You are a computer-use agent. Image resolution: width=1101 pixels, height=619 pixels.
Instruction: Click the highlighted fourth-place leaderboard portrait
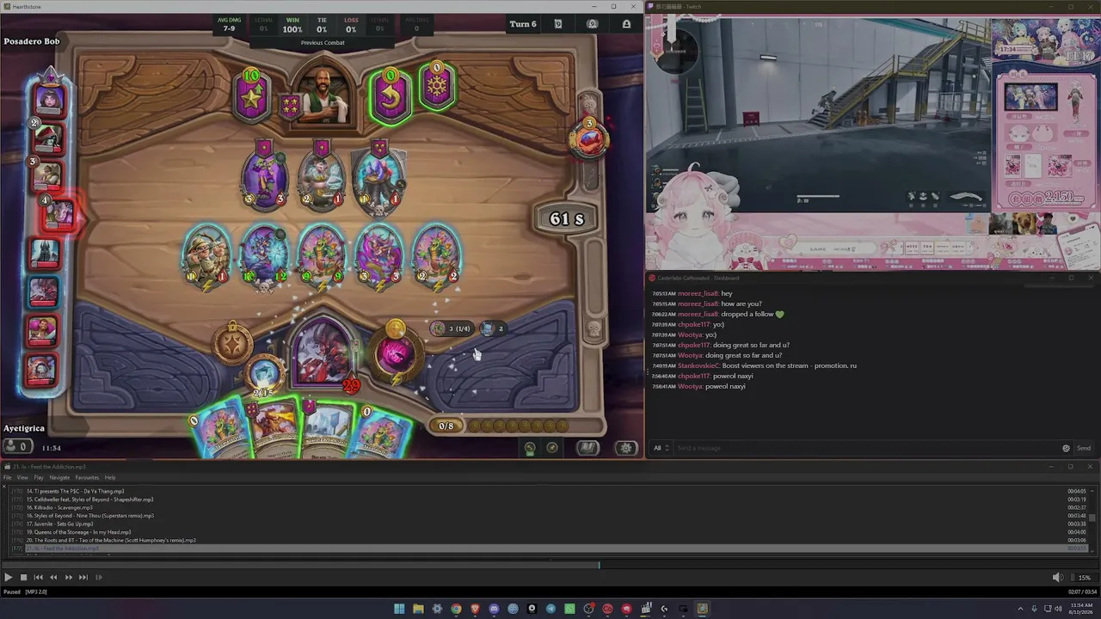[x=59, y=214]
